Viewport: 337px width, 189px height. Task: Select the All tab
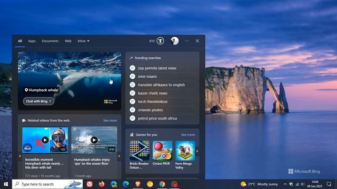click(20, 41)
